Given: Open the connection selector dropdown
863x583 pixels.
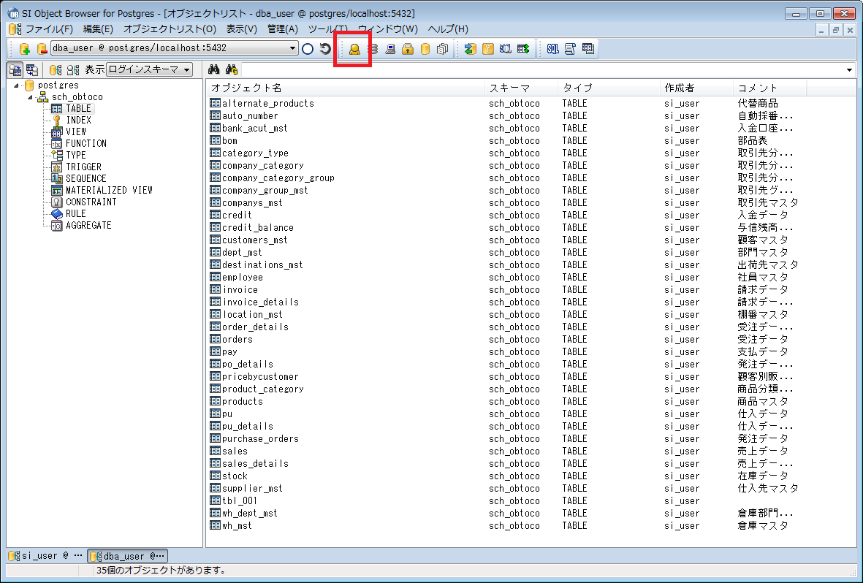Looking at the screenshot, I should 293,49.
